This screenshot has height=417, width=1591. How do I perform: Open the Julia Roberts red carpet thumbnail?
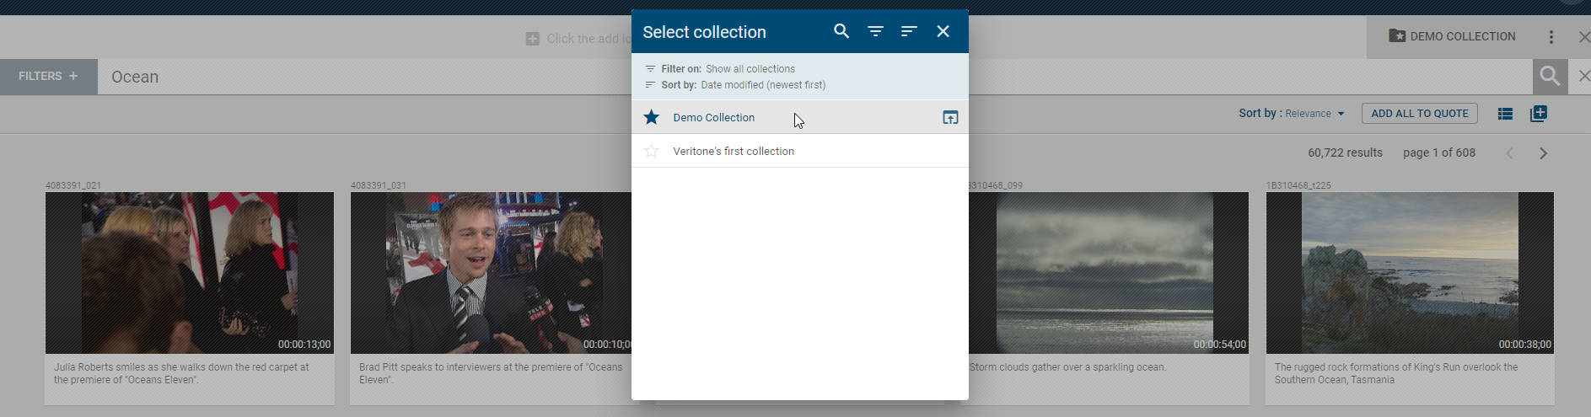190,273
